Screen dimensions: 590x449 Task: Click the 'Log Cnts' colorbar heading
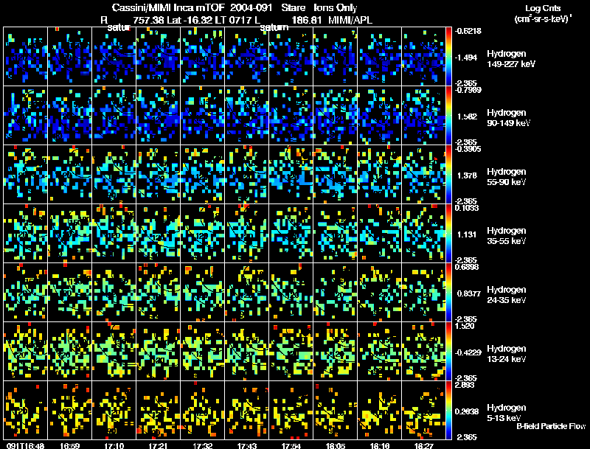(543, 8)
